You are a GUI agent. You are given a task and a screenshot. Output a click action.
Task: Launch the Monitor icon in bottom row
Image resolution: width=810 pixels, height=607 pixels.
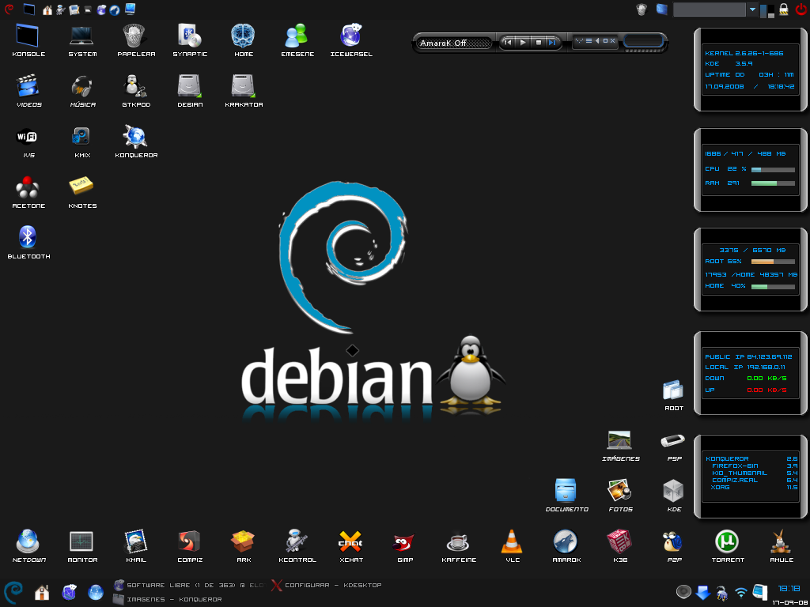point(81,541)
